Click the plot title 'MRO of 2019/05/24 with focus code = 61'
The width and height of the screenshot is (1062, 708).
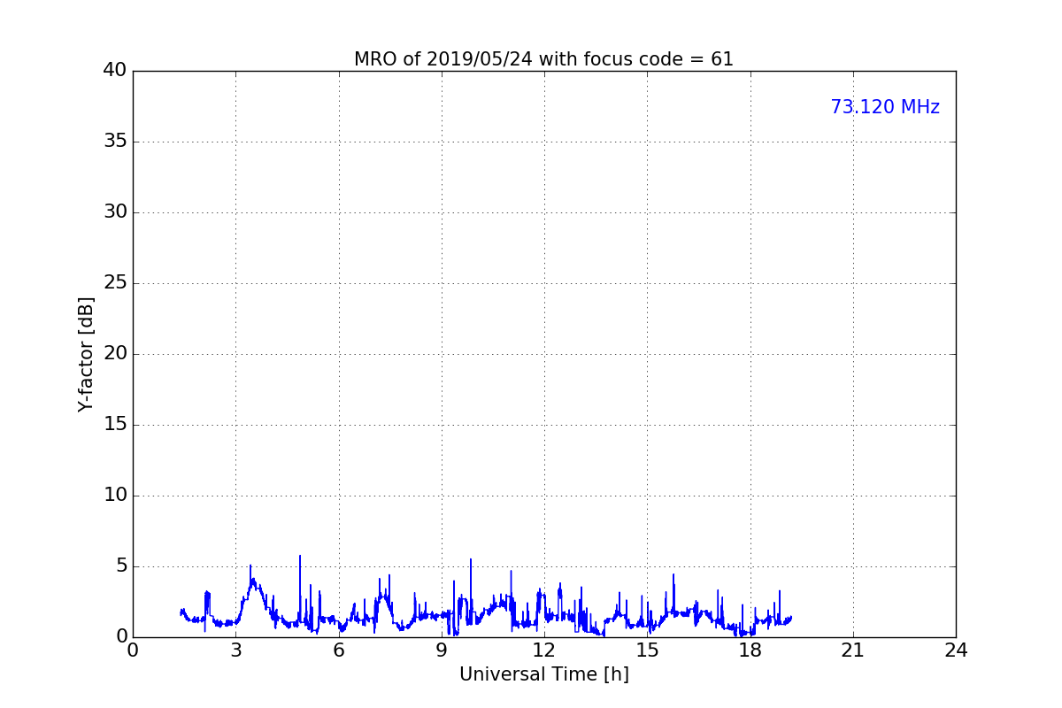click(x=543, y=59)
